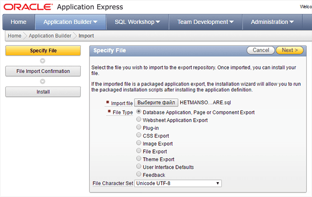This screenshot has width=312, height=197.
Task: Click the down-arrow circle below File Import Confirmation
Action: 42,81
